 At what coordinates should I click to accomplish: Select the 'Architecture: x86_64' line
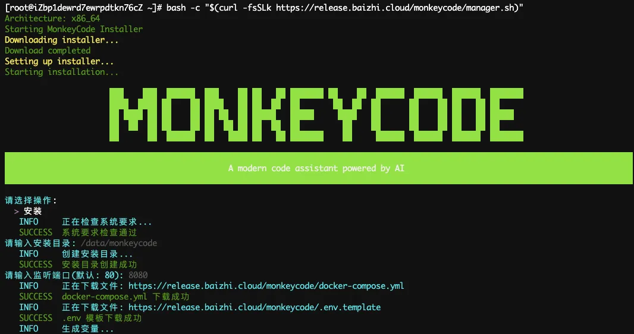point(52,18)
